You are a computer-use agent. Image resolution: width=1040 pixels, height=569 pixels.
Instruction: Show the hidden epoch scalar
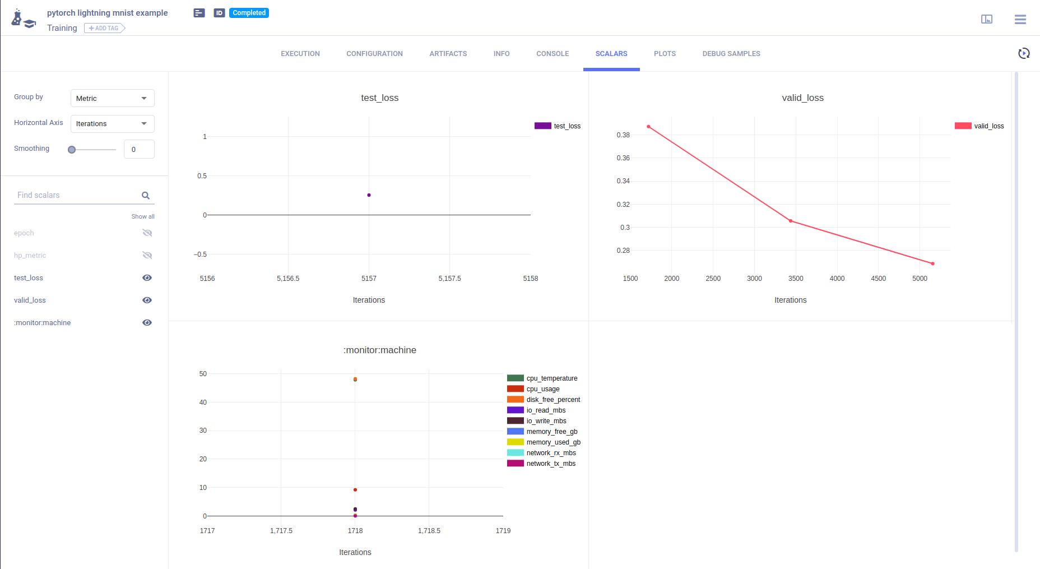click(147, 233)
